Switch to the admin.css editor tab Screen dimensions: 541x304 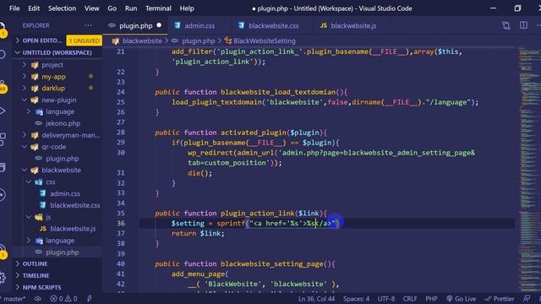click(x=199, y=25)
